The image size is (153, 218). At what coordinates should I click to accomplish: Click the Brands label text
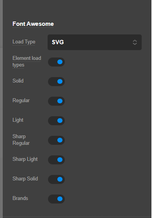click(x=20, y=198)
